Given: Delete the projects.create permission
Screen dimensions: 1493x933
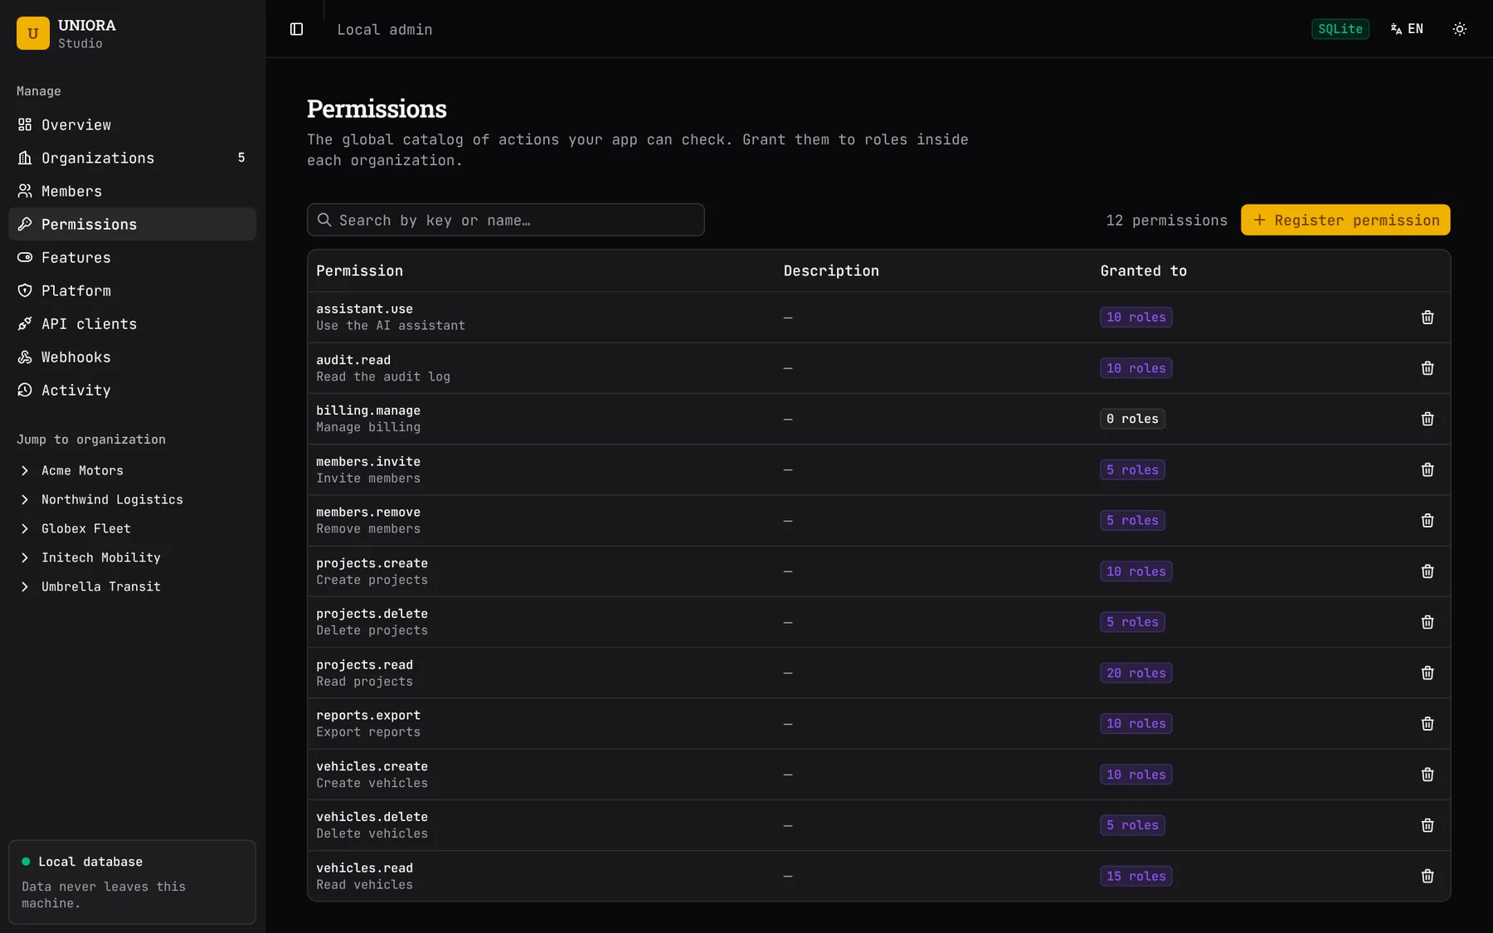Looking at the screenshot, I should (x=1427, y=571).
